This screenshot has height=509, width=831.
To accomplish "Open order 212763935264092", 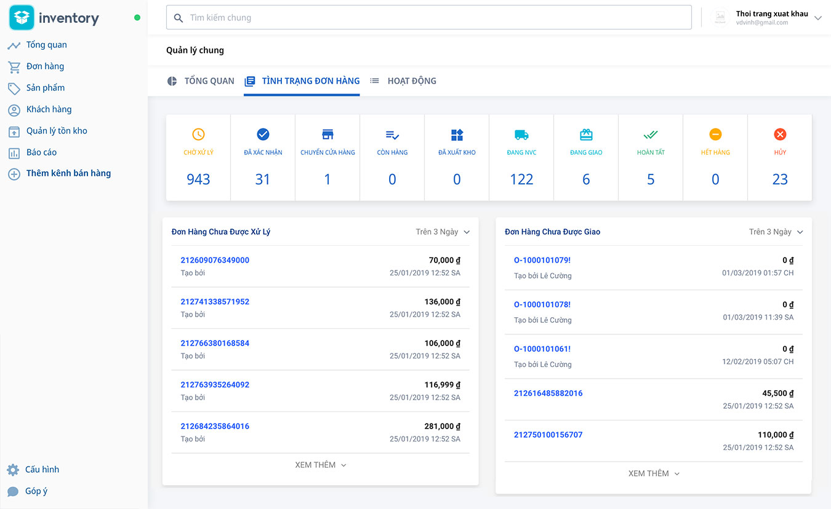I will coord(215,385).
